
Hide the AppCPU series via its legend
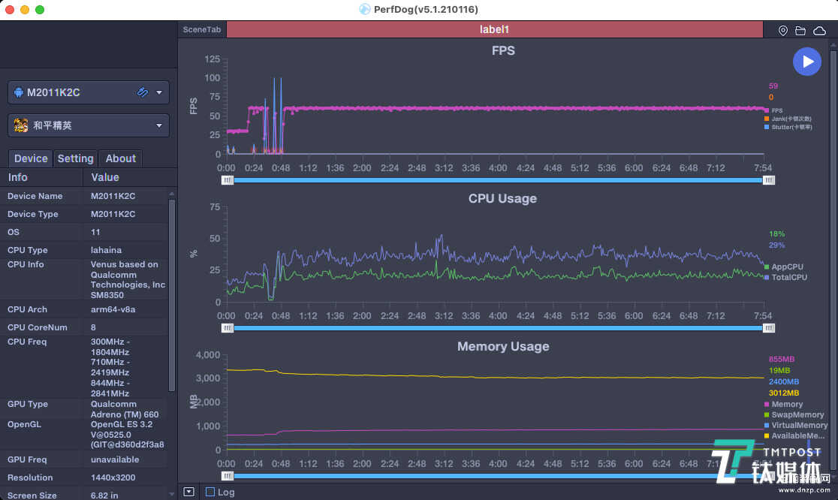(x=784, y=267)
